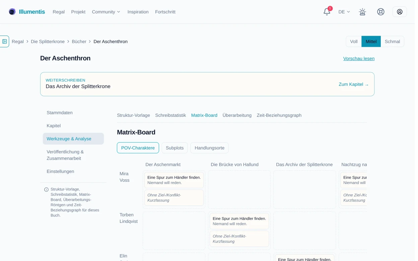Click the Die Brücke von Hallund column header

(x=234, y=165)
